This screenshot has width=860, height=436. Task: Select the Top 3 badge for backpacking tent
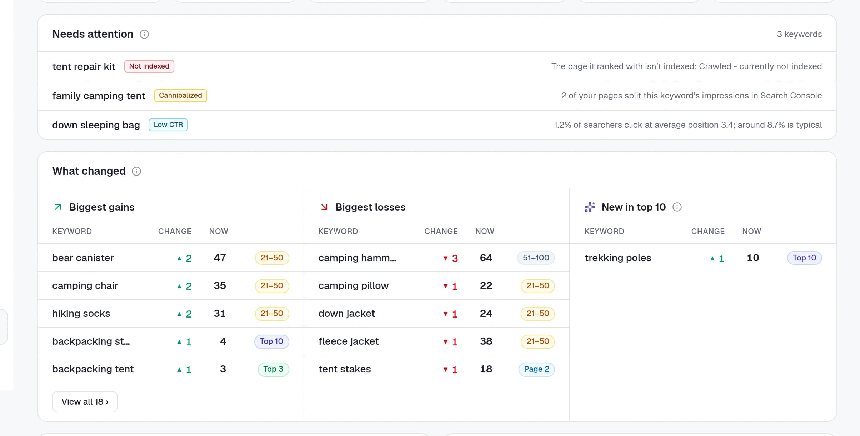273,369
